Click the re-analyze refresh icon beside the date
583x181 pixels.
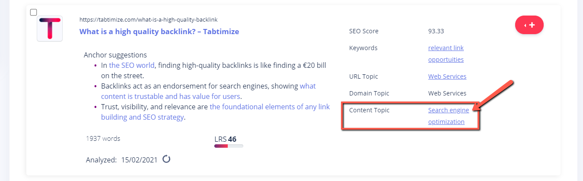pyautogui.click(x=166, y=159)
